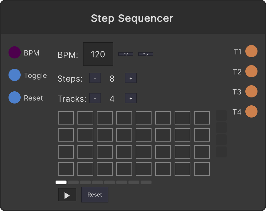
Task: Click the purple BPM circle
Action: pyautogui.click(x=15, y=52)
